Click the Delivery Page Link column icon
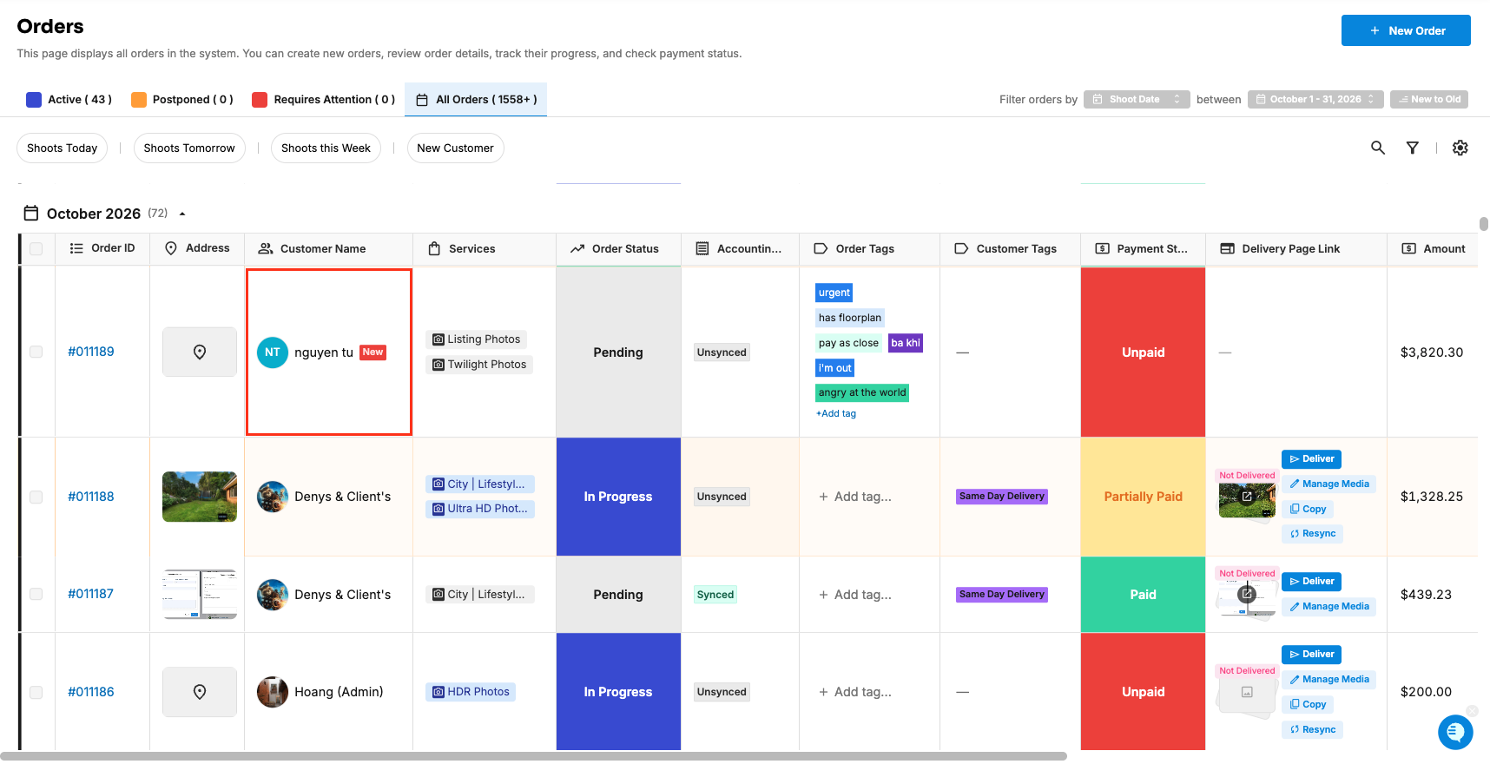The image size is (1490, 764). (1228, 248)
